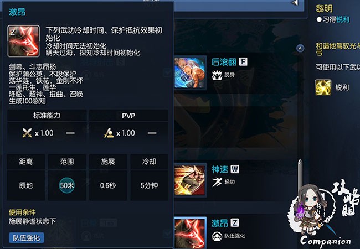The image size is (360, 249).
Task: Open the PVP stats tab
Action: (x=128, y=115)
